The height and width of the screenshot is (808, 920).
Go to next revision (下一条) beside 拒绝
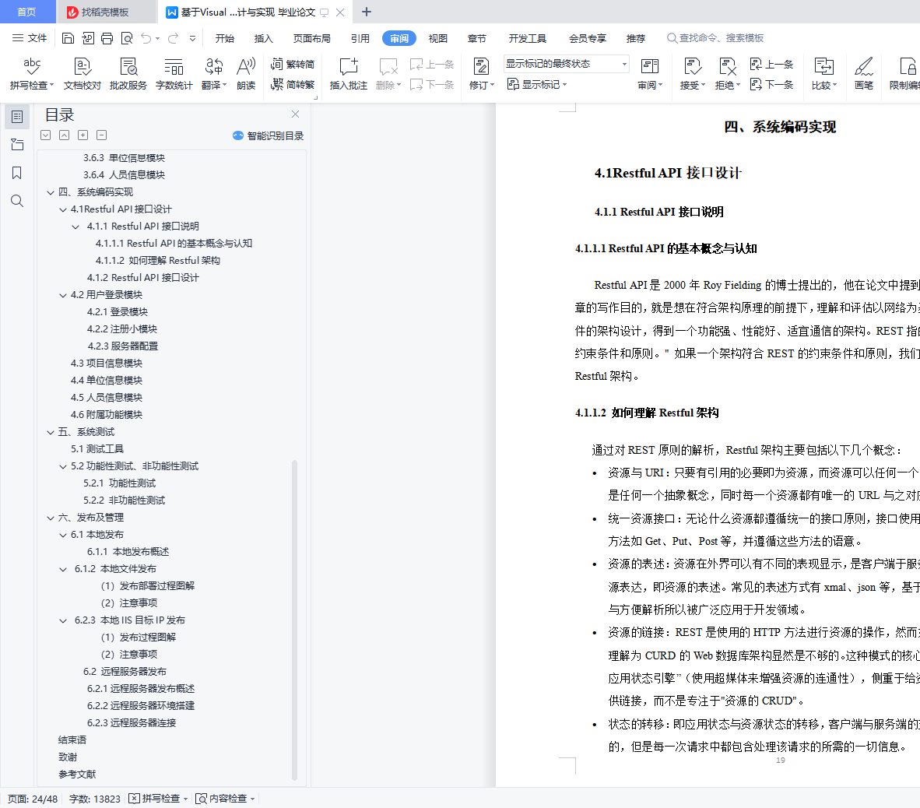(x=771, y=85)
